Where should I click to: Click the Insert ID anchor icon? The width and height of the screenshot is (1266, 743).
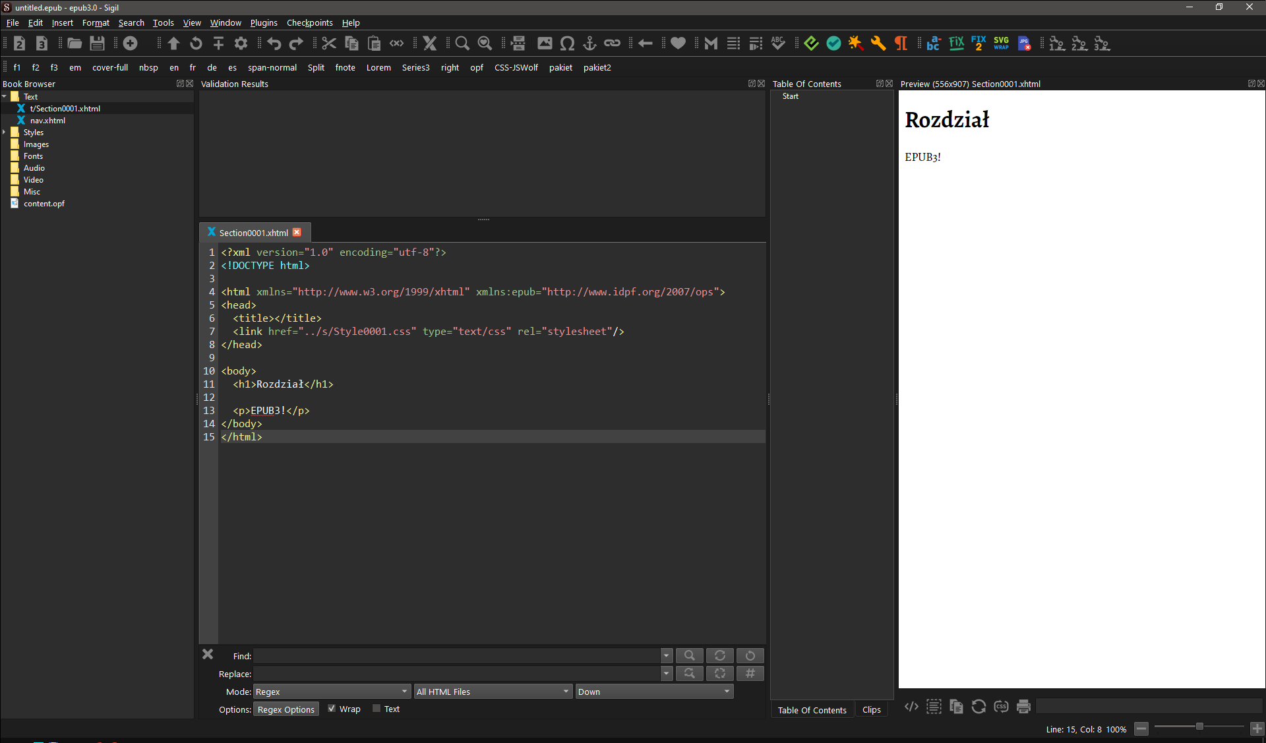click(589, 44)
